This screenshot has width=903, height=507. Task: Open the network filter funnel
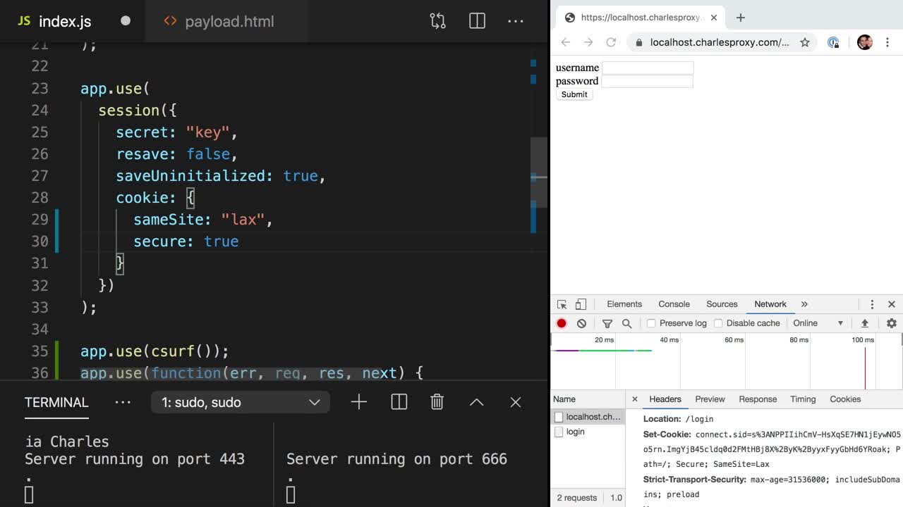[x=607, y=323]
